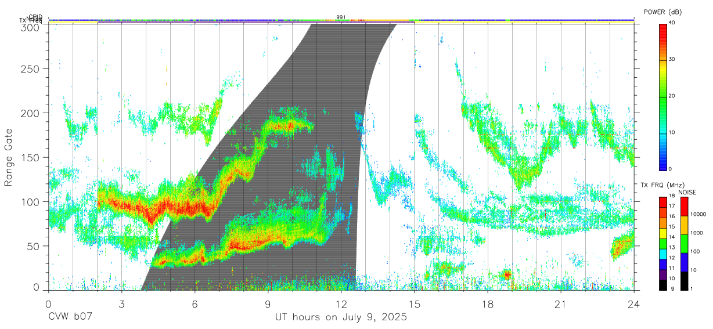Click the 10 label on power colorbar

point(673,132)
